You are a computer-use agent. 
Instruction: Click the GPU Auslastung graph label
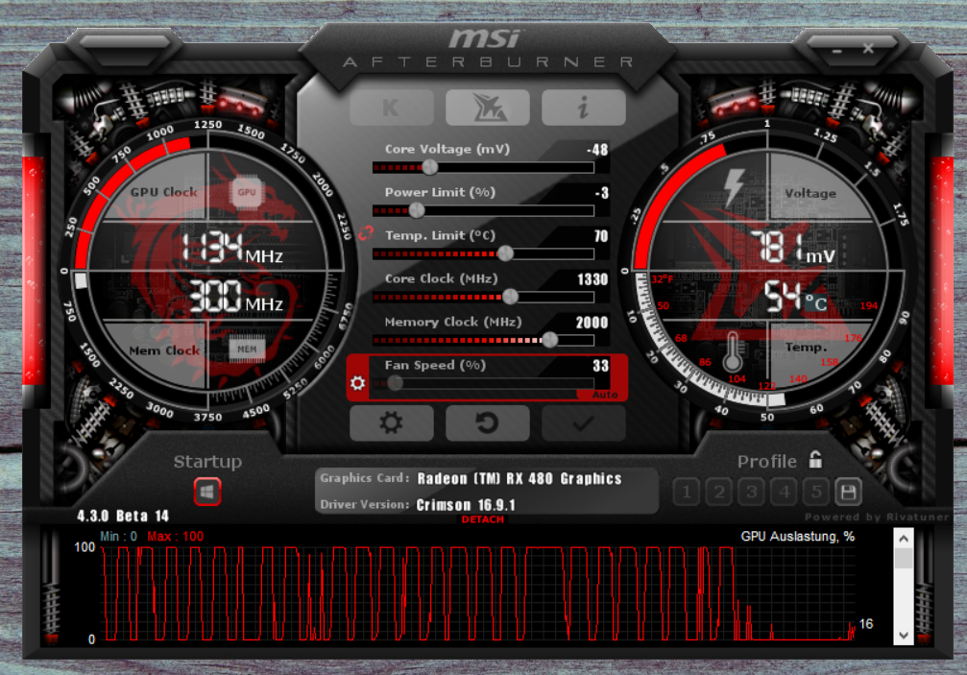coord(797,537)
